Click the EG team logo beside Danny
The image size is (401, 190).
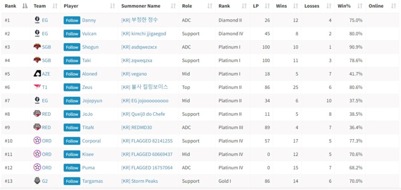(37, 20)
